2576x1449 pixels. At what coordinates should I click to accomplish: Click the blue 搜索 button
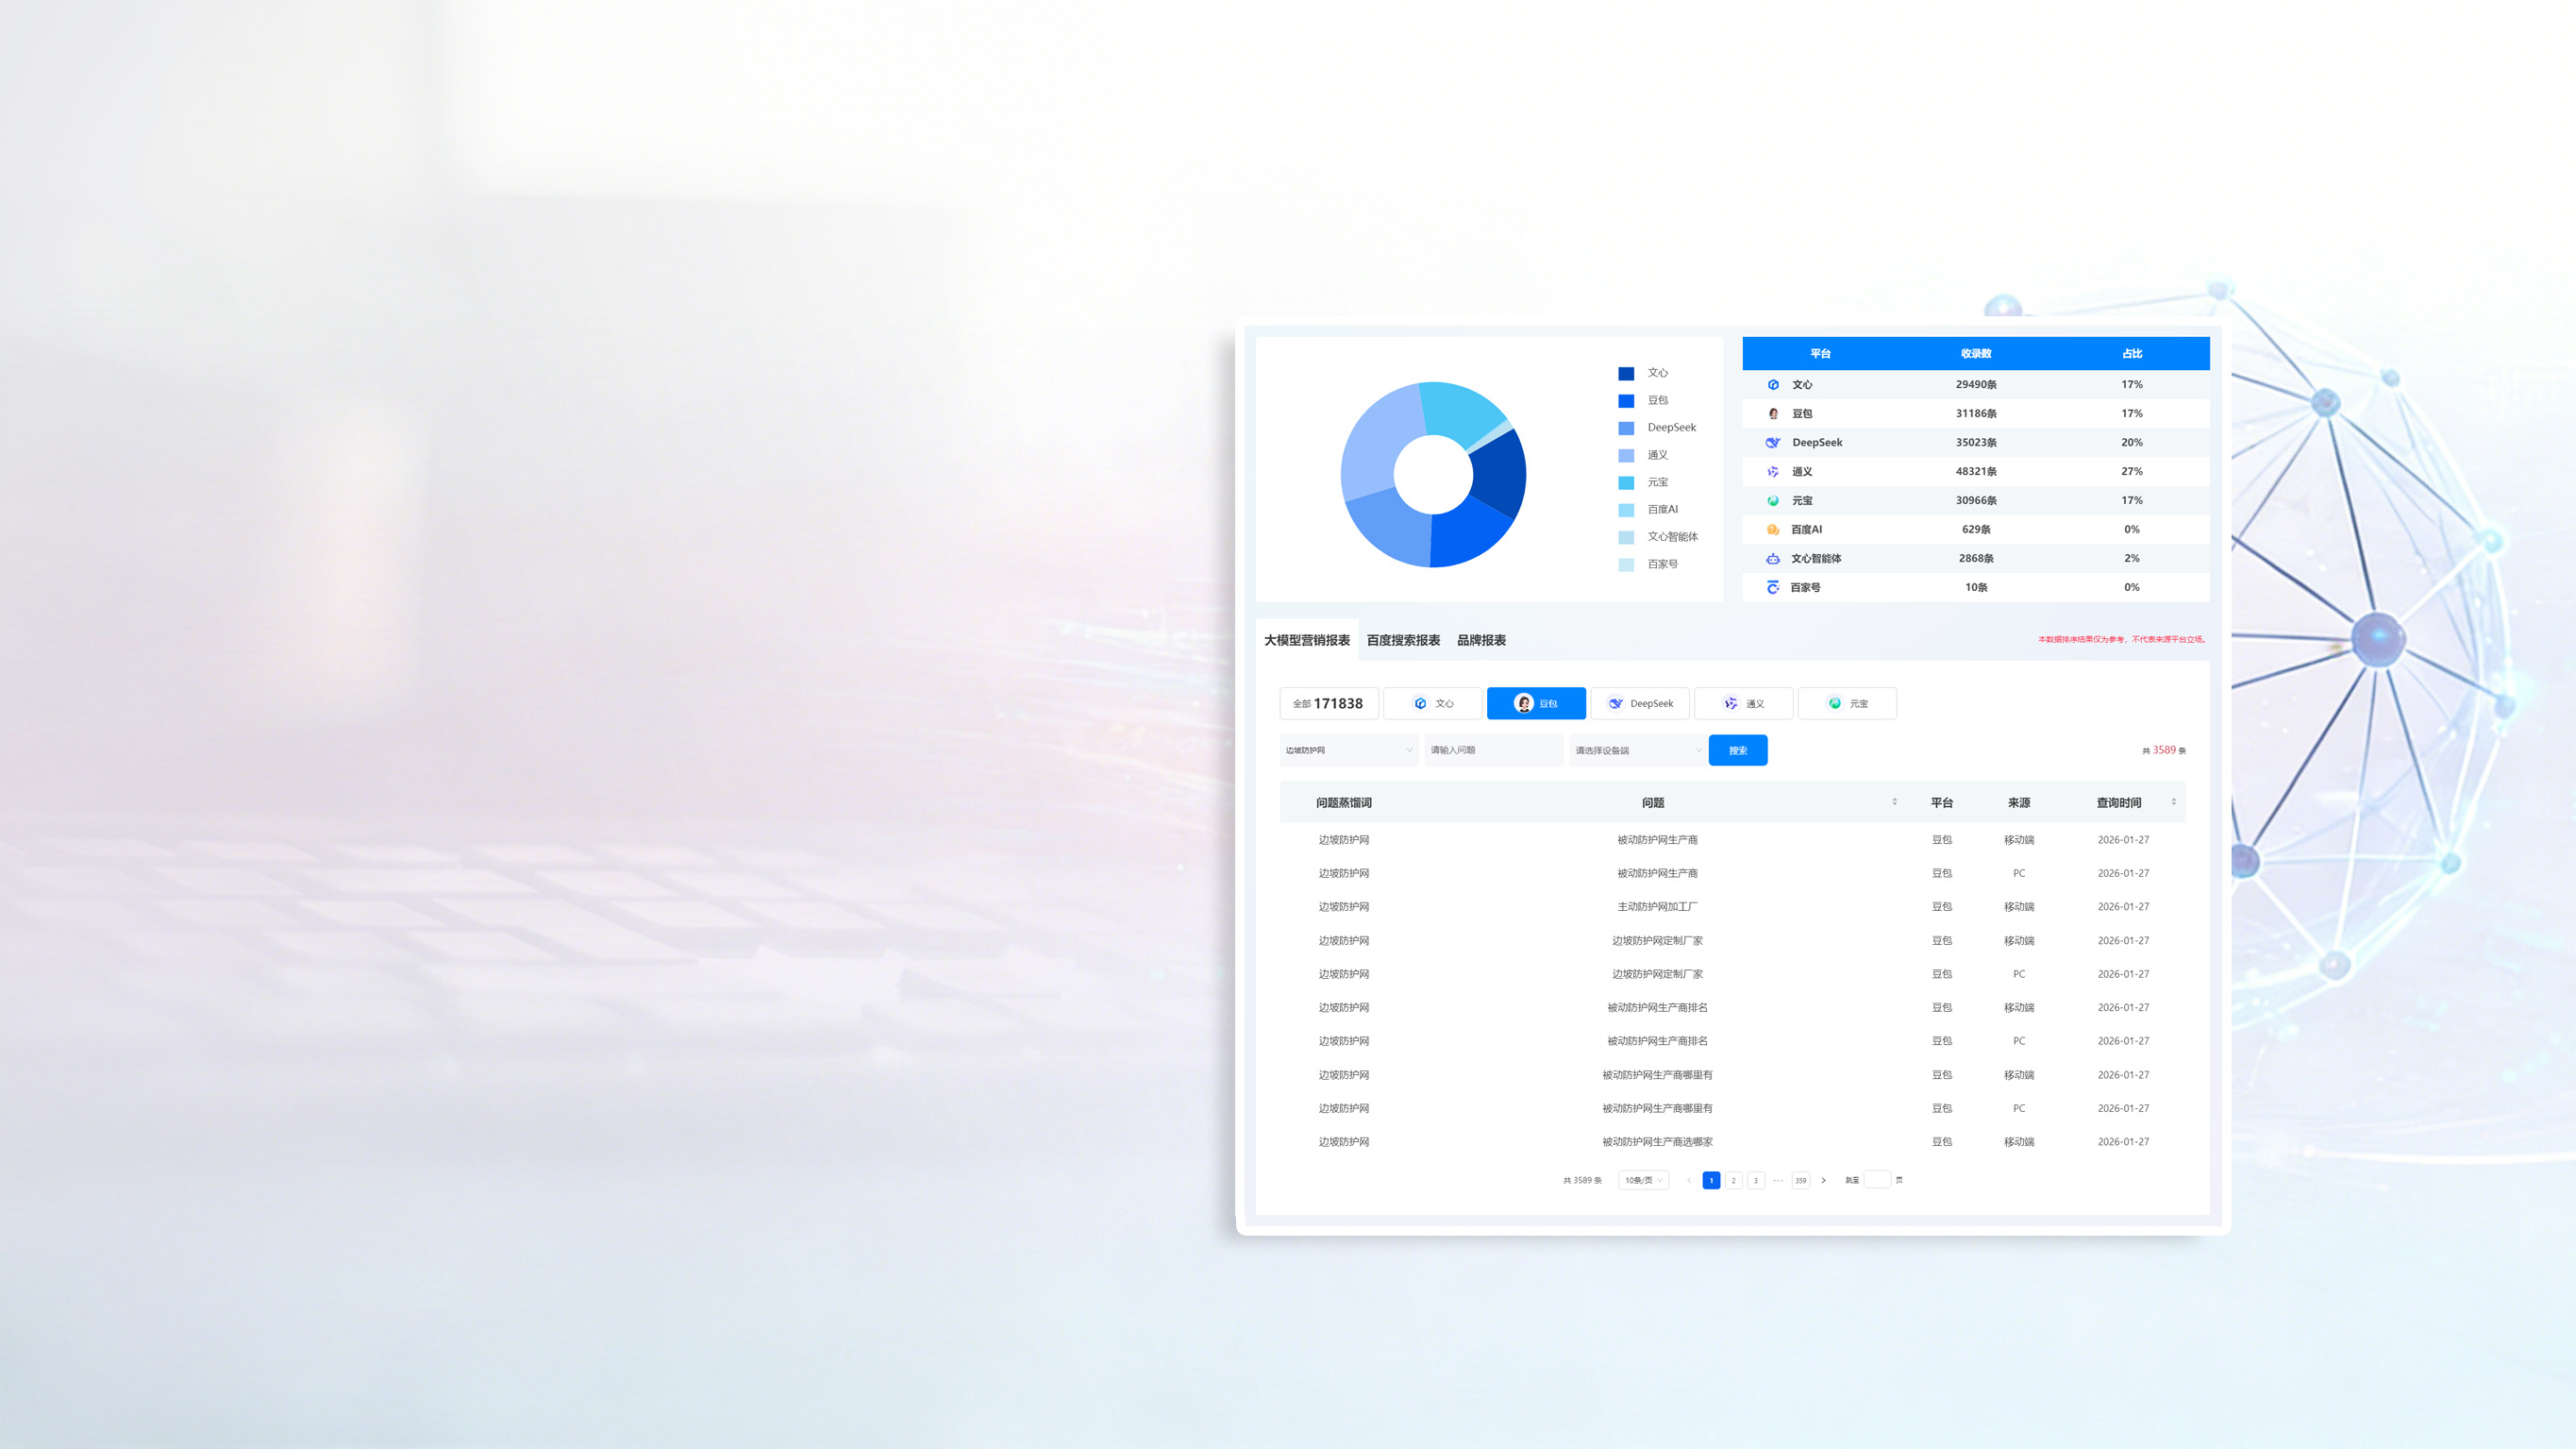(x=1738, y=750)
